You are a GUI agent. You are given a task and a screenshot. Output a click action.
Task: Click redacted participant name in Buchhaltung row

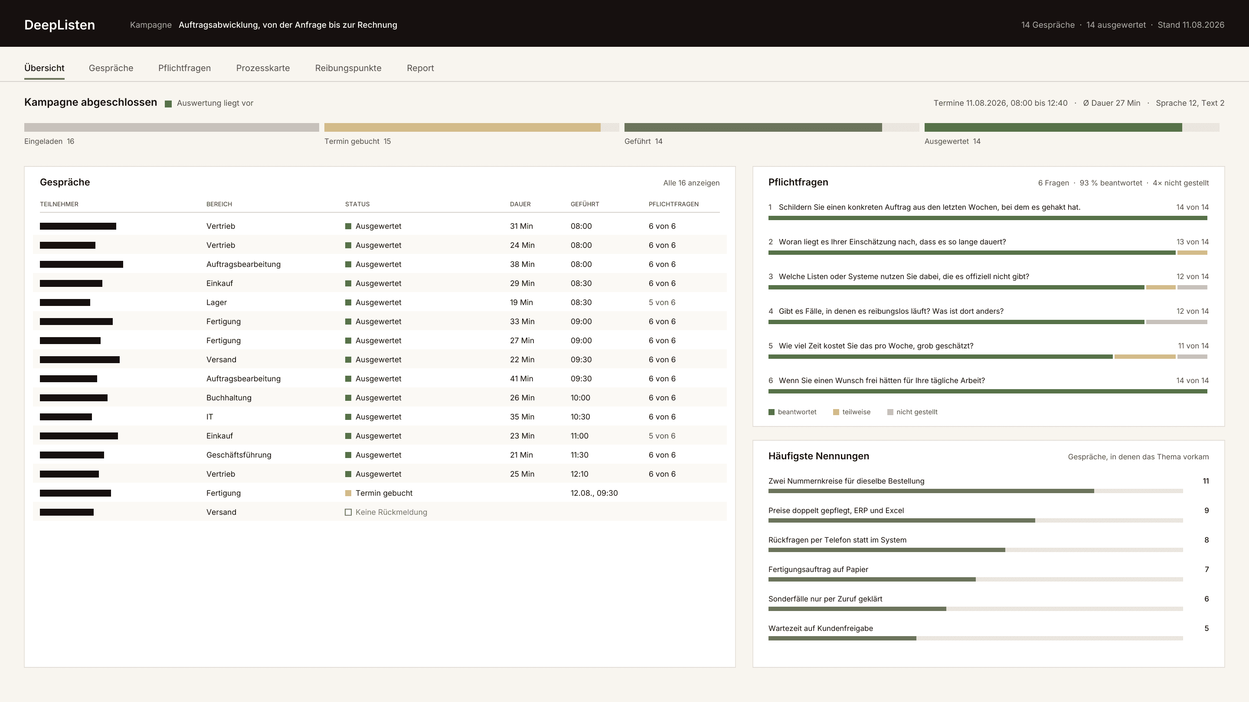coord(74,398)
